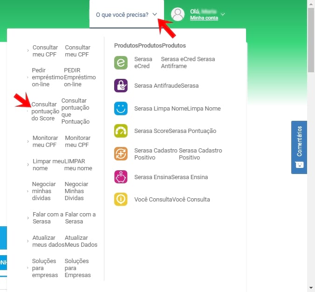
Task: Open Soluções para empresas
Action: (x=45, y=268)
